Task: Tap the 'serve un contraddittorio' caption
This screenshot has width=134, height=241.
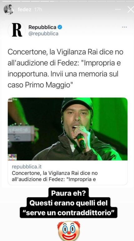Action: (68, 213)
